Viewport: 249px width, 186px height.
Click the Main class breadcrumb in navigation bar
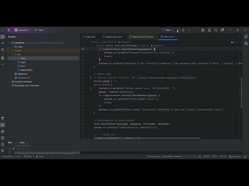point(28,157)
